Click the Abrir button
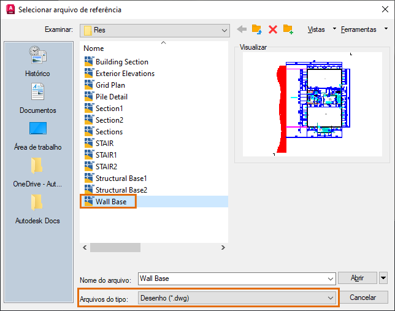395x311 pixels. [357, 278]
